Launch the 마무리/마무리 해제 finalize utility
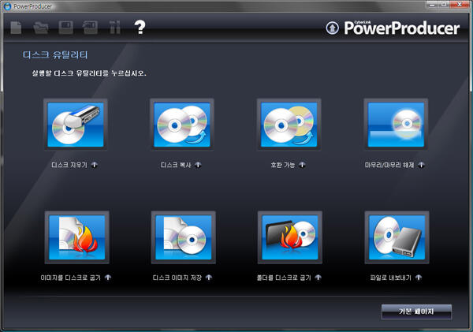 tap(396, 125)
